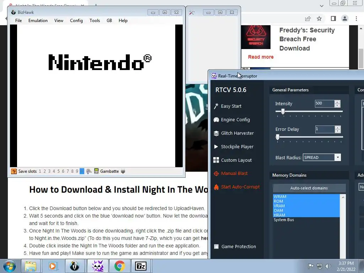Click the BizHawk title bar logo icon
The width and height of the screenshot is (364, 273).
click(x=14, y=12)
